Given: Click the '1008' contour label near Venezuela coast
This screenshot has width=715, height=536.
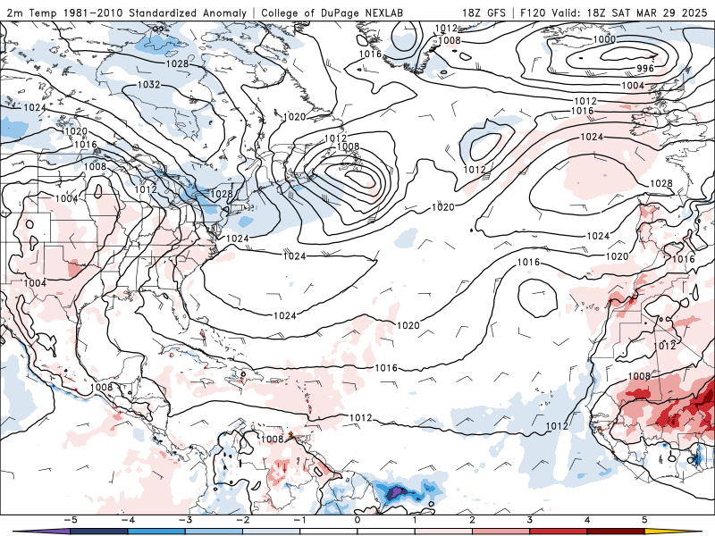Looking at the screenshot, I should point(273,439).
